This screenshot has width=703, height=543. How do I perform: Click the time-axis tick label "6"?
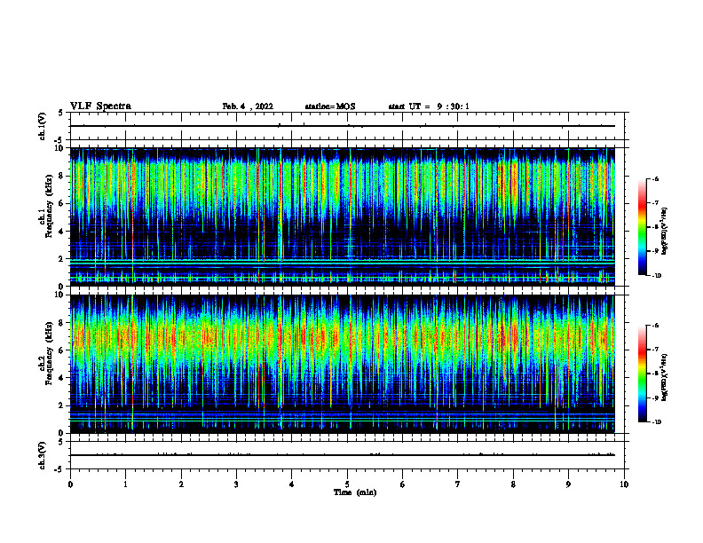pyautogui.click(x=403, y=484)
